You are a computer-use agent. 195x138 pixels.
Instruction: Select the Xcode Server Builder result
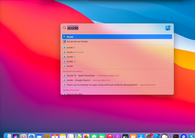(117, 42)
